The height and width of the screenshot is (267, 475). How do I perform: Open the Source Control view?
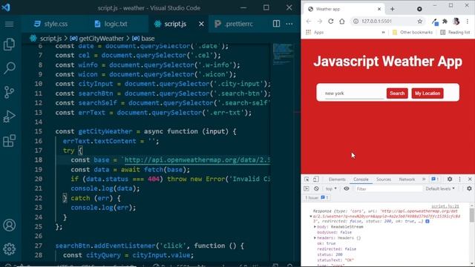pyautogui.click(x=9, y=92)
